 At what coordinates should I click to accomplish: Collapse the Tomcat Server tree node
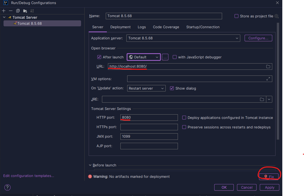tap(4, 17)
